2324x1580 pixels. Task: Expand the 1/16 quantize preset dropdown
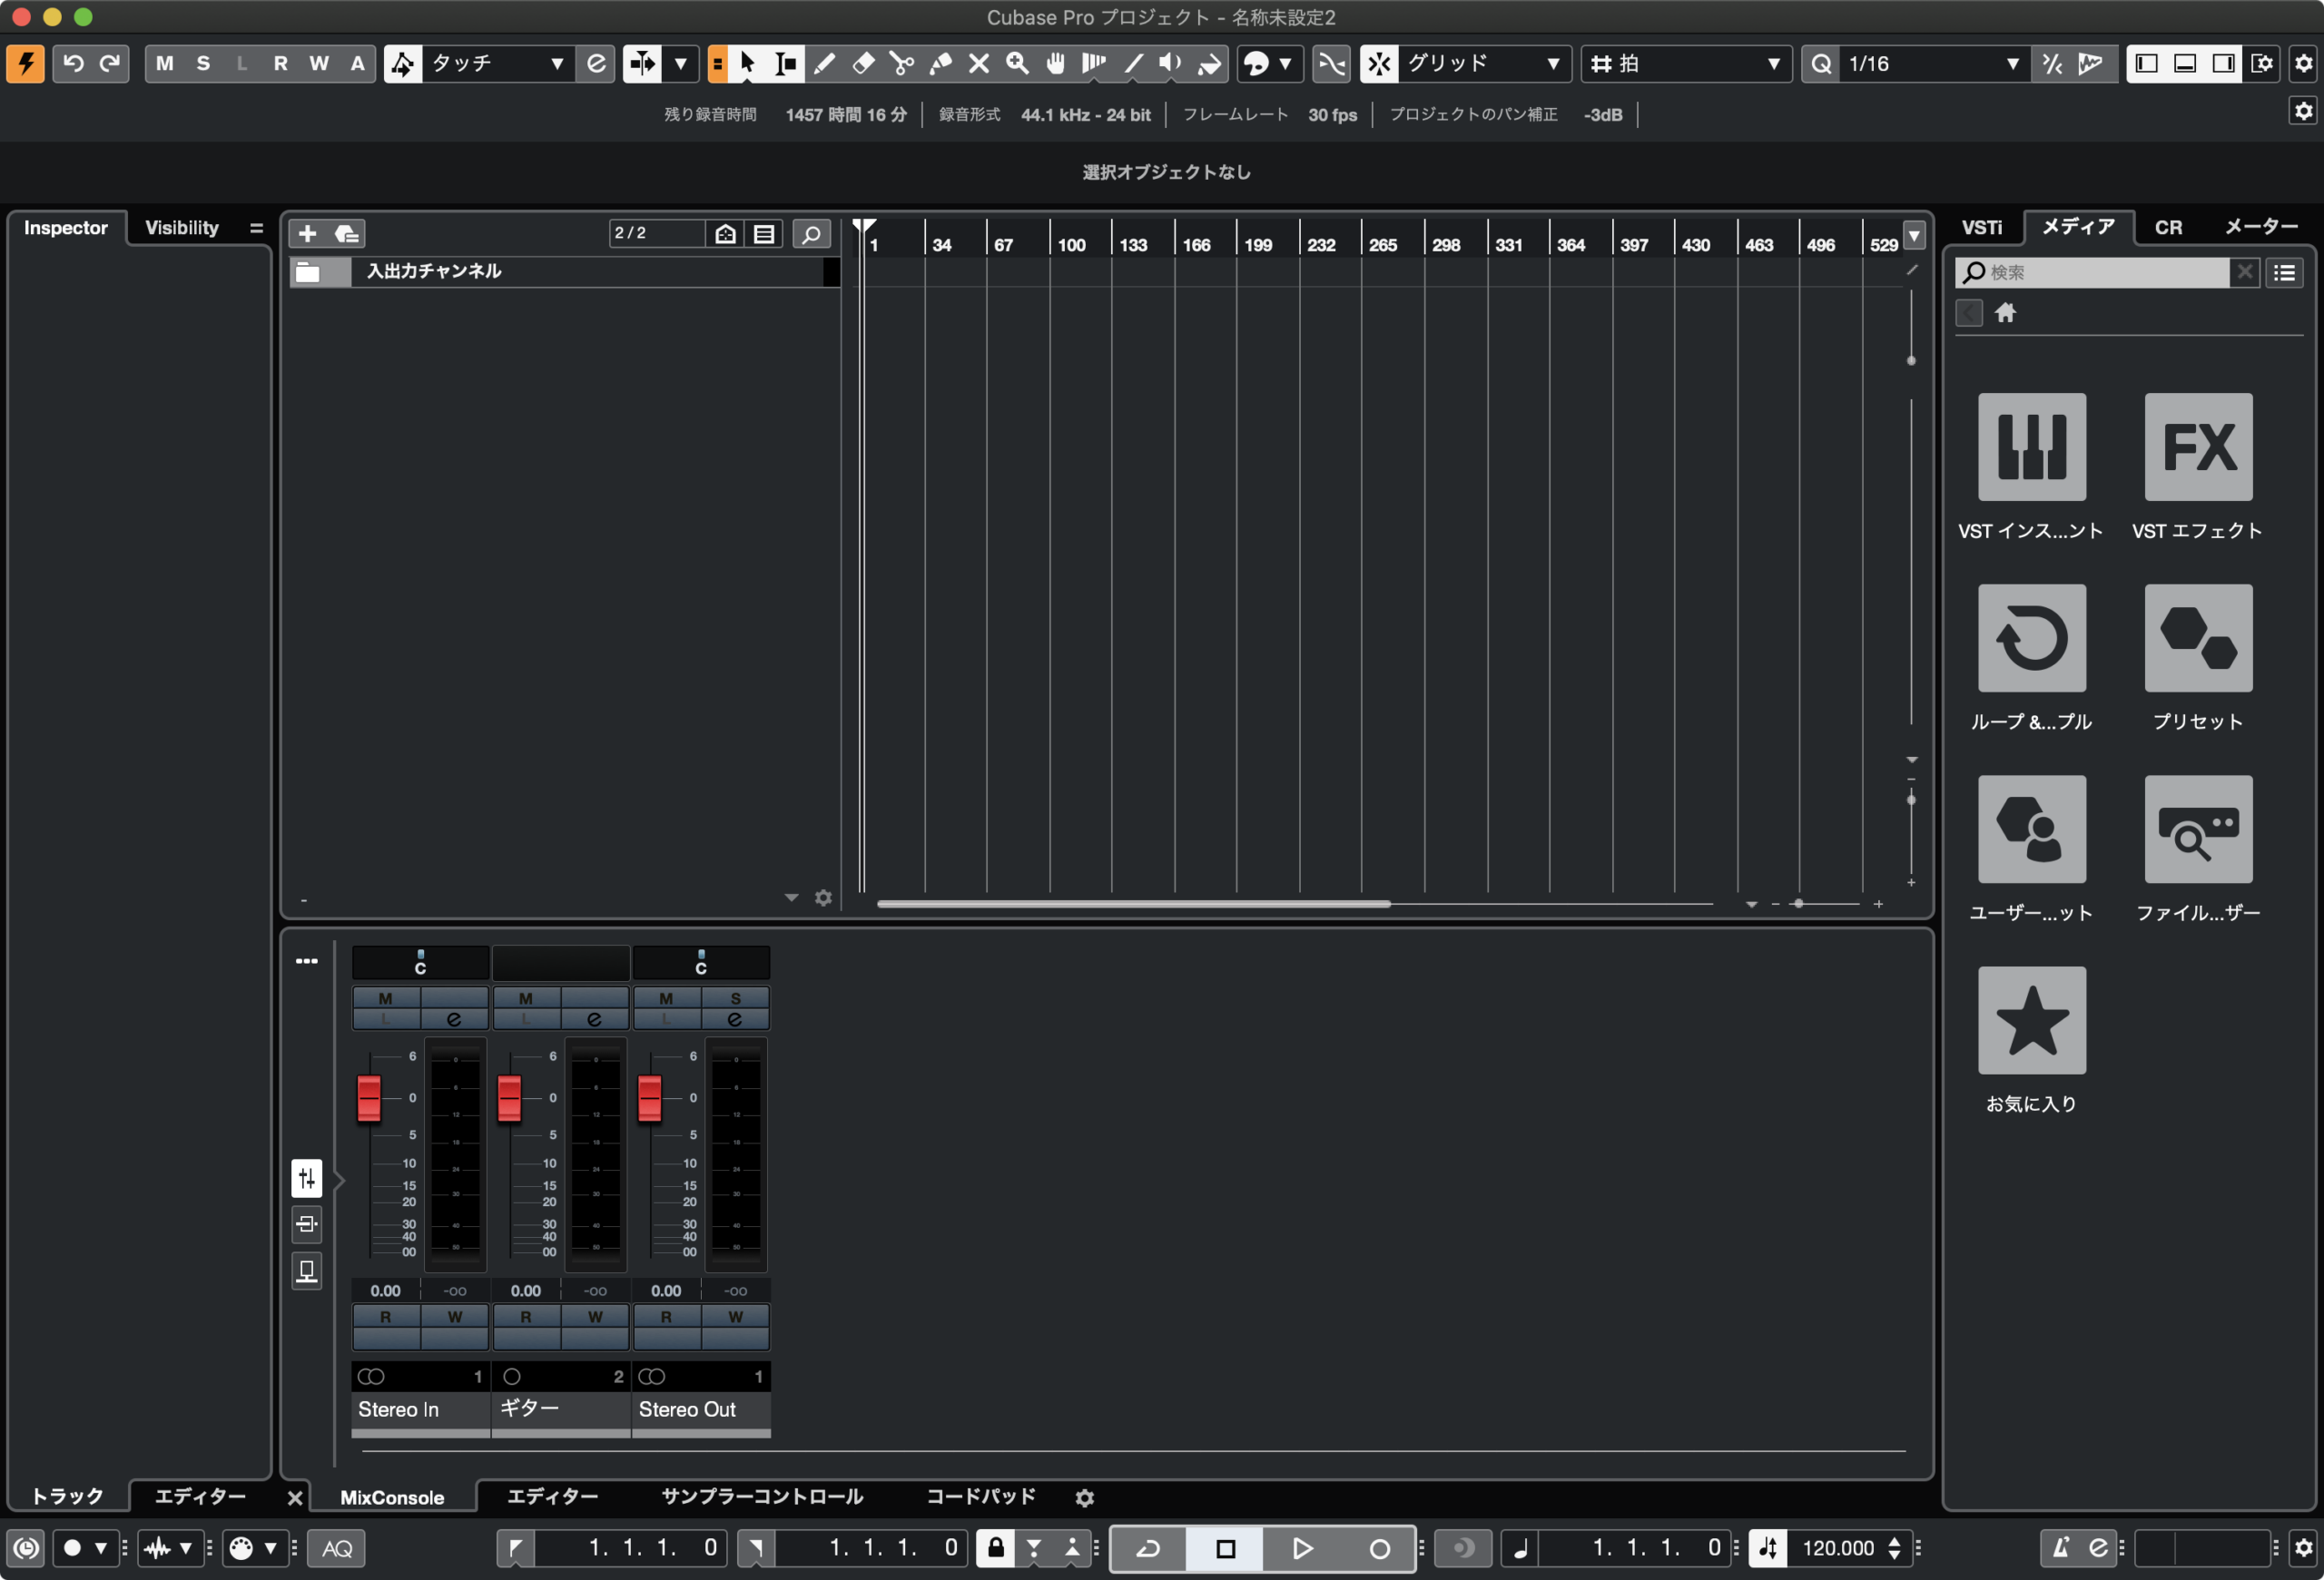click(x=2012, y=64)
